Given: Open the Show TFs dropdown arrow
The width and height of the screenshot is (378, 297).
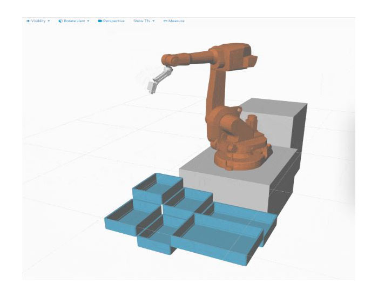Looking at the screenshot, I should (x=153, y=21).
